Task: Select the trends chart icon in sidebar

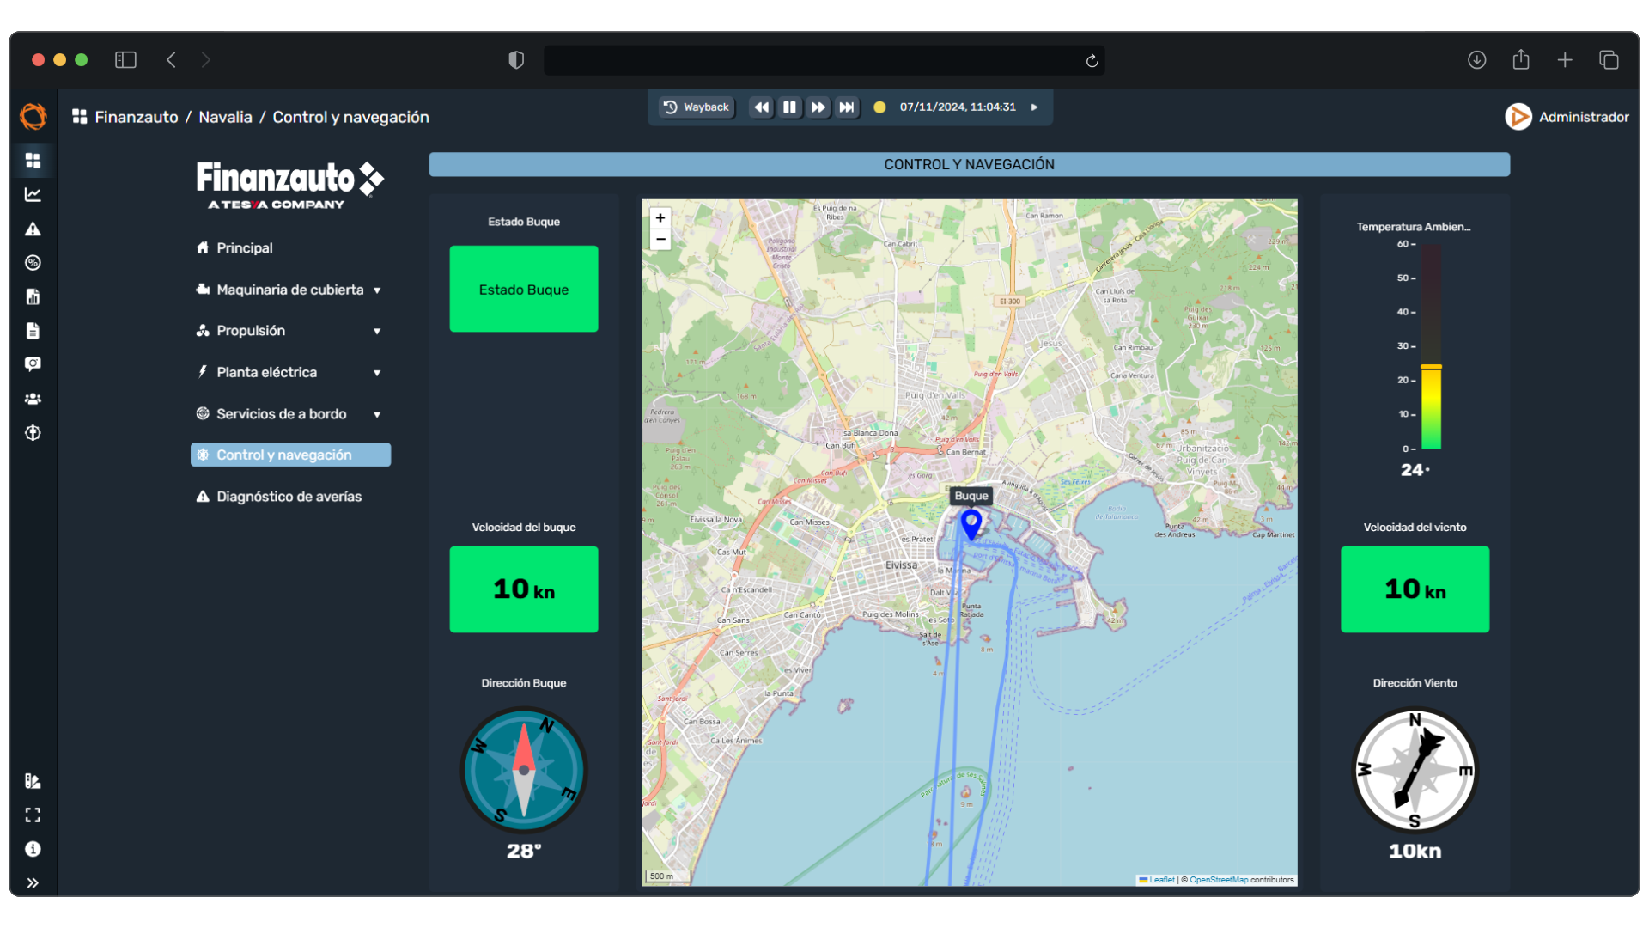Action: point(33,194)
